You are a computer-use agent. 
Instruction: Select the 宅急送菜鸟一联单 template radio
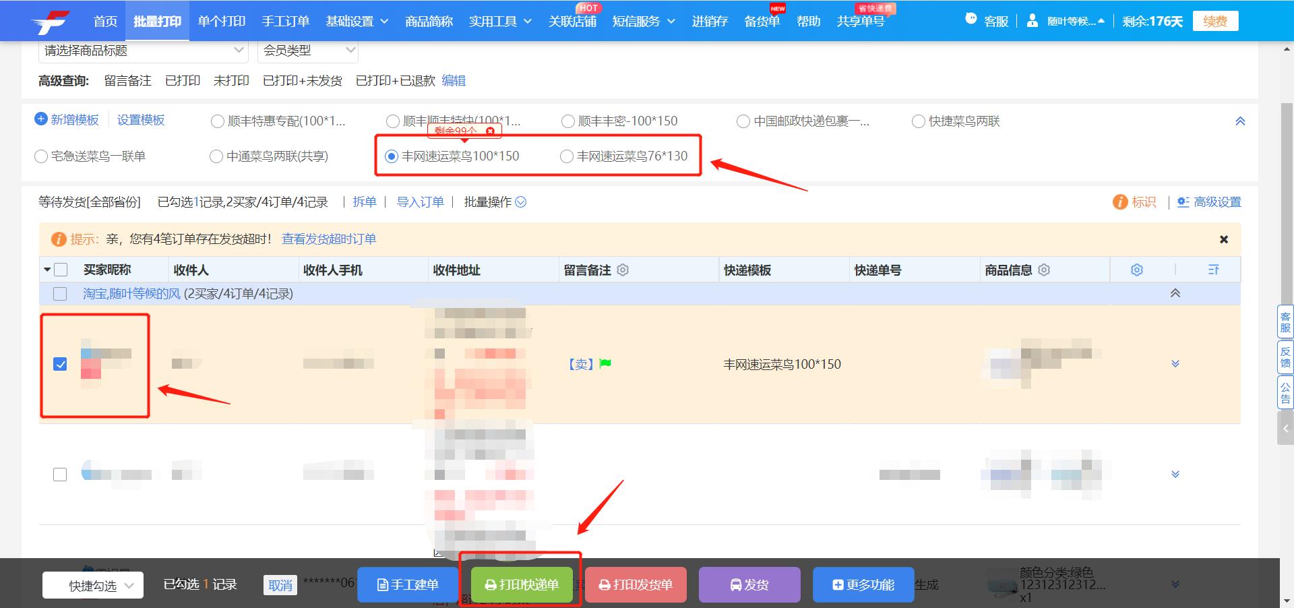click(x=40, y=156)
